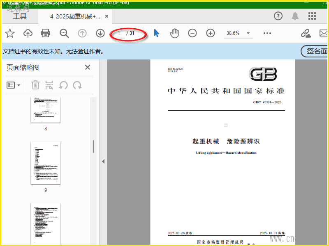This screenshot has height=246, width=329.
Task: Choose the arrow selection tool
Action: coord(157,33)
